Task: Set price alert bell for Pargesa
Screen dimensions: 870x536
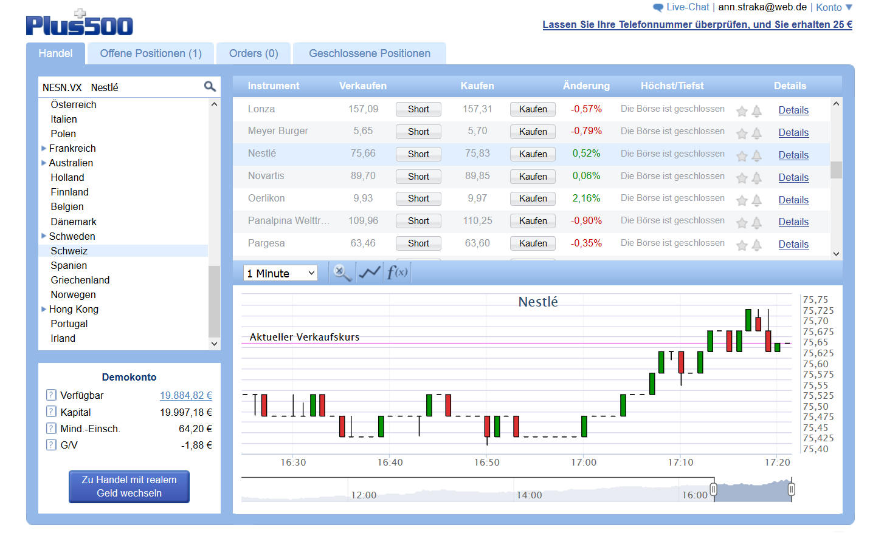Action: coord(757,245)
